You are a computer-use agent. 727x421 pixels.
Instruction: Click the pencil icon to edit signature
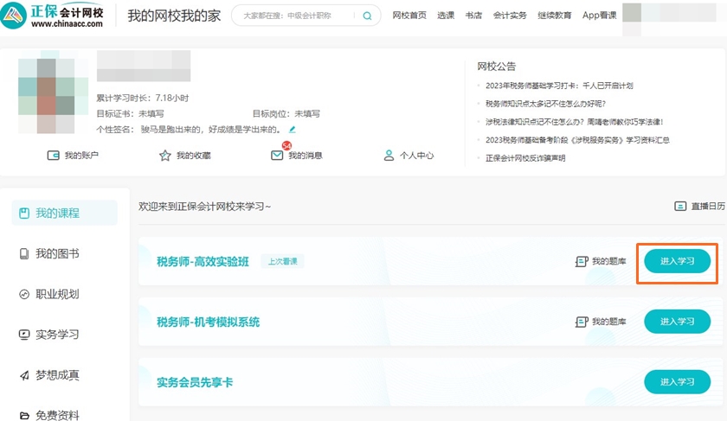[293, 129]
